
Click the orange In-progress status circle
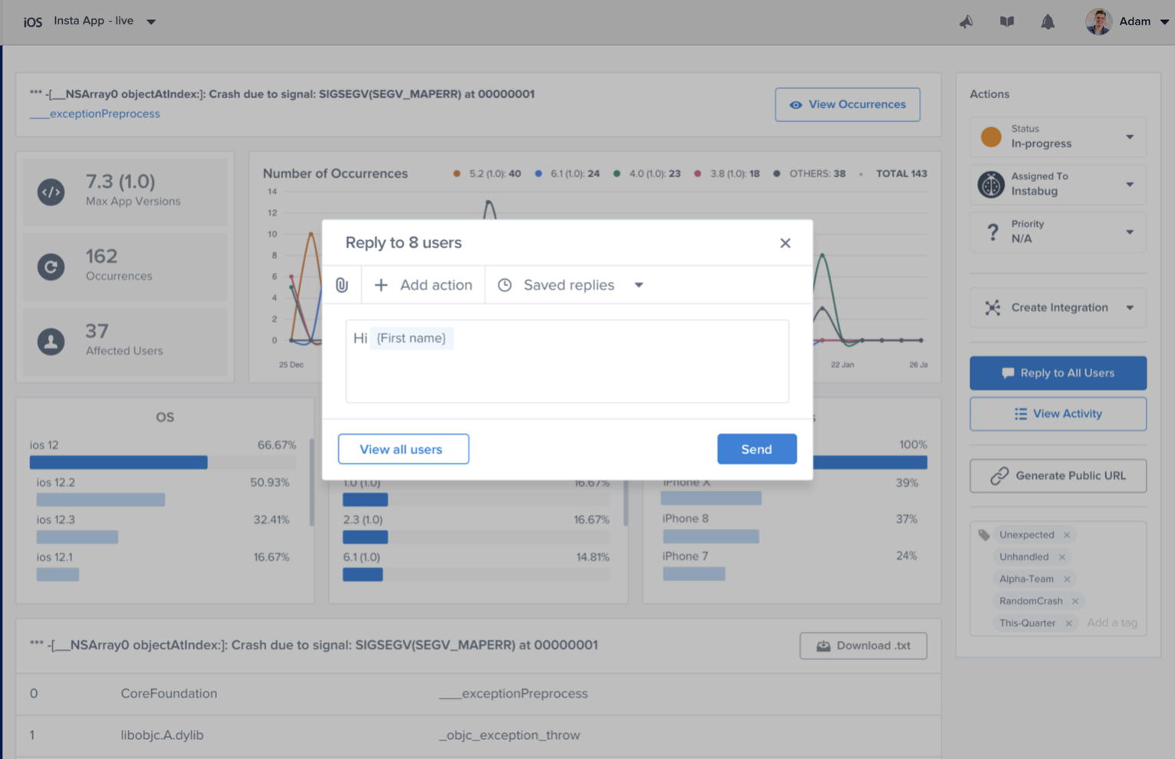pos(991,136)
